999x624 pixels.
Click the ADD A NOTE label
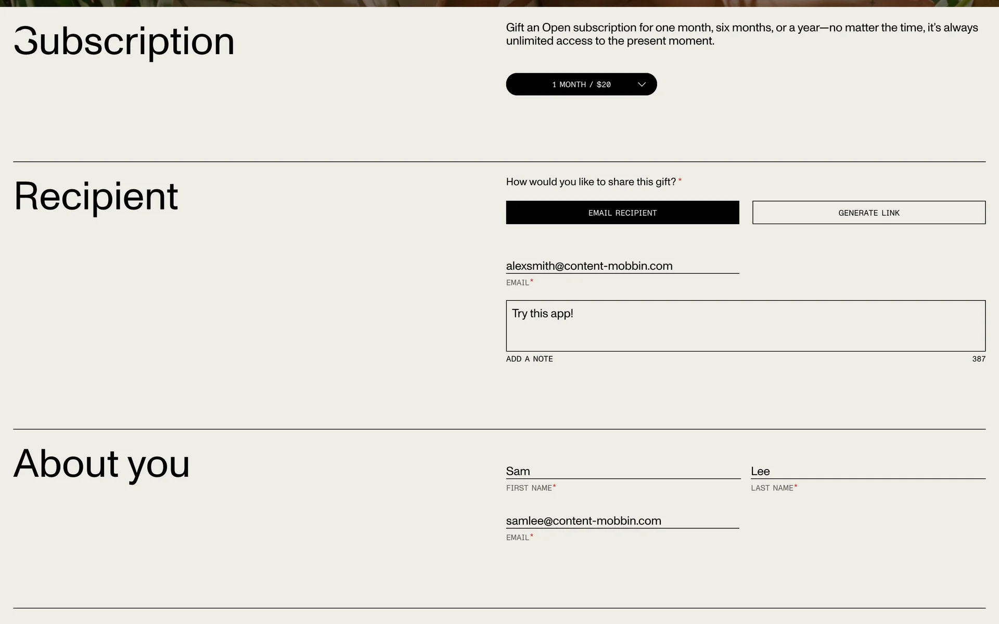click(x=529, y=359)
